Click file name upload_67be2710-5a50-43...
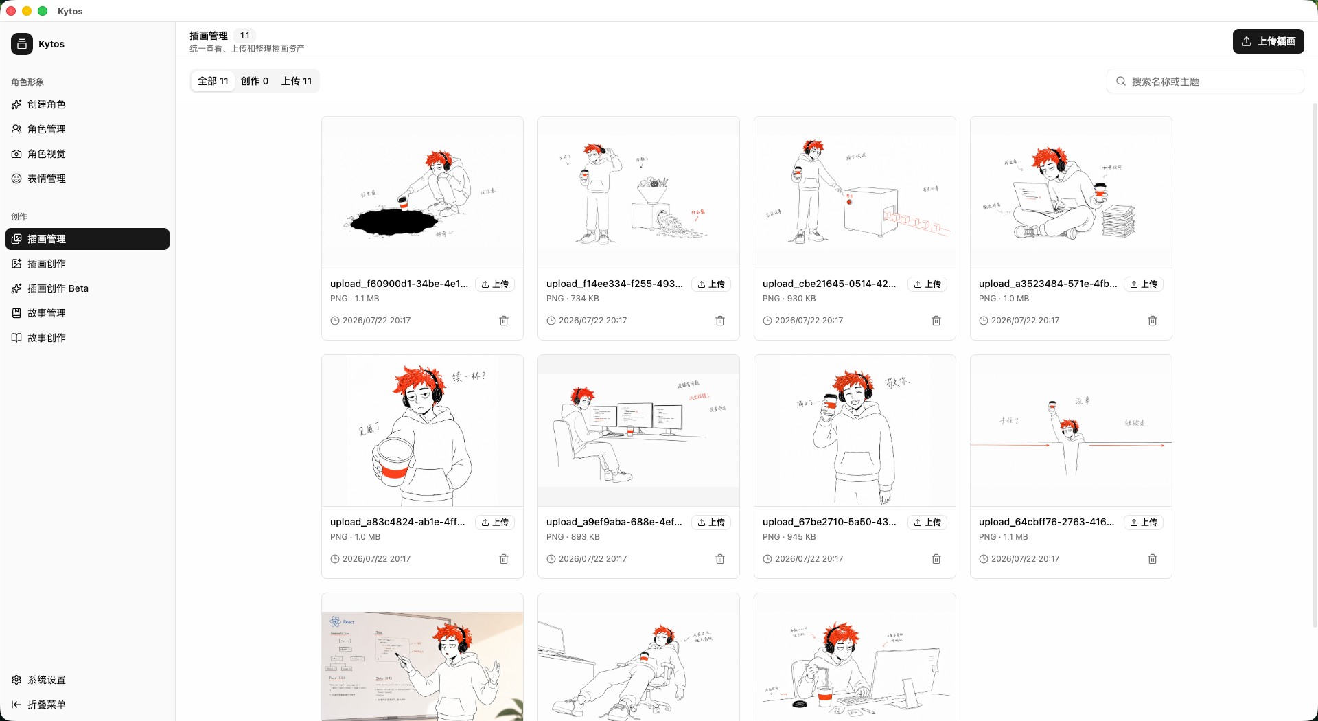 click(829, 522)
